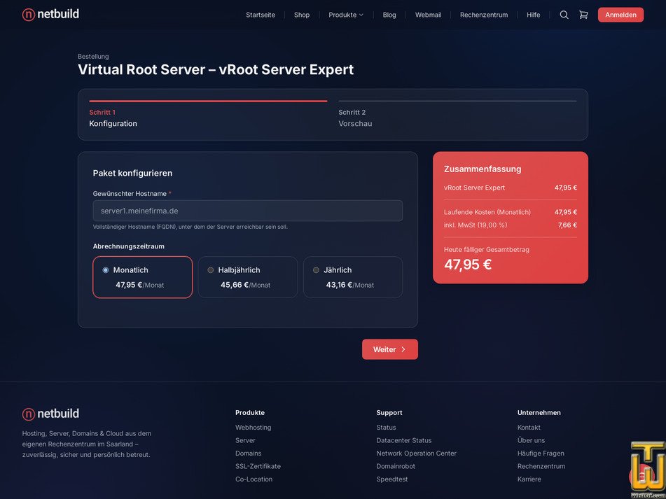The height and width of the screenshot is (499, 666).
Task: Open Domains footer link
Action: pos(248,454)
